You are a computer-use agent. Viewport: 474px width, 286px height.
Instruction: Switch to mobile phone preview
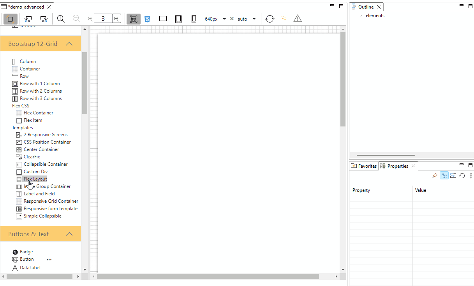click(x=194, y=19)
